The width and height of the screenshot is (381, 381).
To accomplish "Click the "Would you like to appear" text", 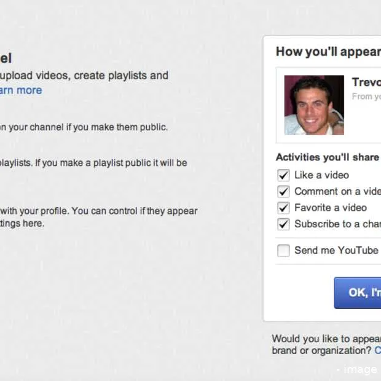I will (326, 339).
